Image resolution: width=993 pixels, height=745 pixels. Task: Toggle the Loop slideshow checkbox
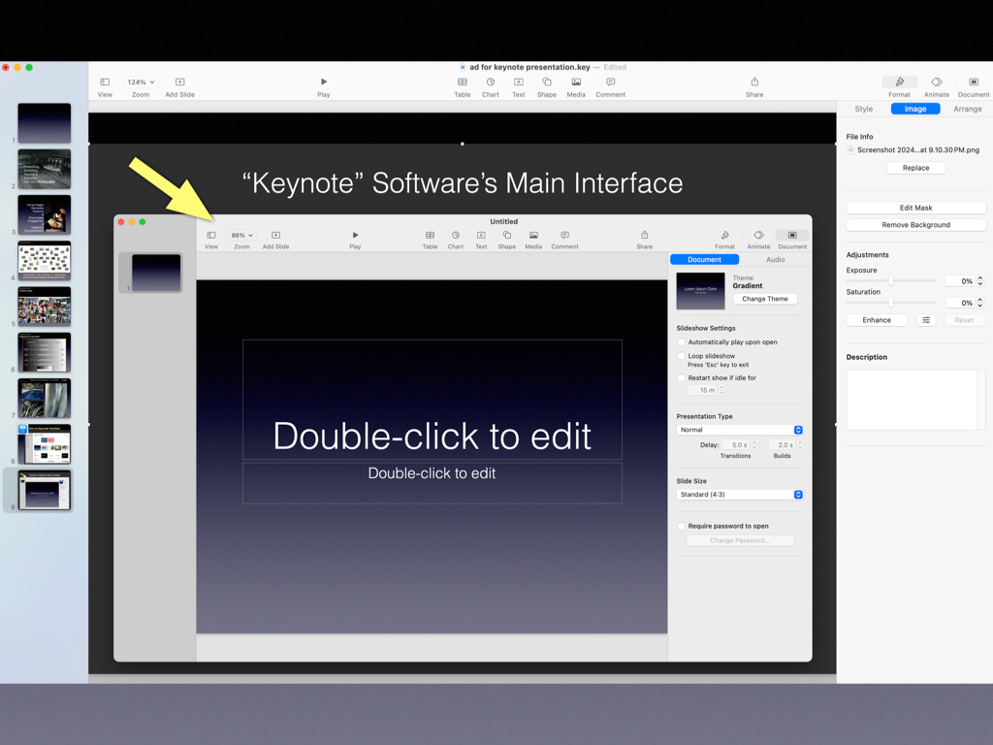pos(682,356)
